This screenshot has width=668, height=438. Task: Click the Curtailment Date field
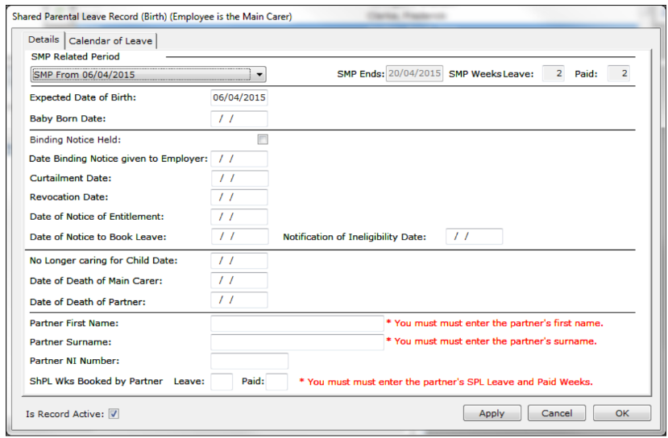click(239, 179)
